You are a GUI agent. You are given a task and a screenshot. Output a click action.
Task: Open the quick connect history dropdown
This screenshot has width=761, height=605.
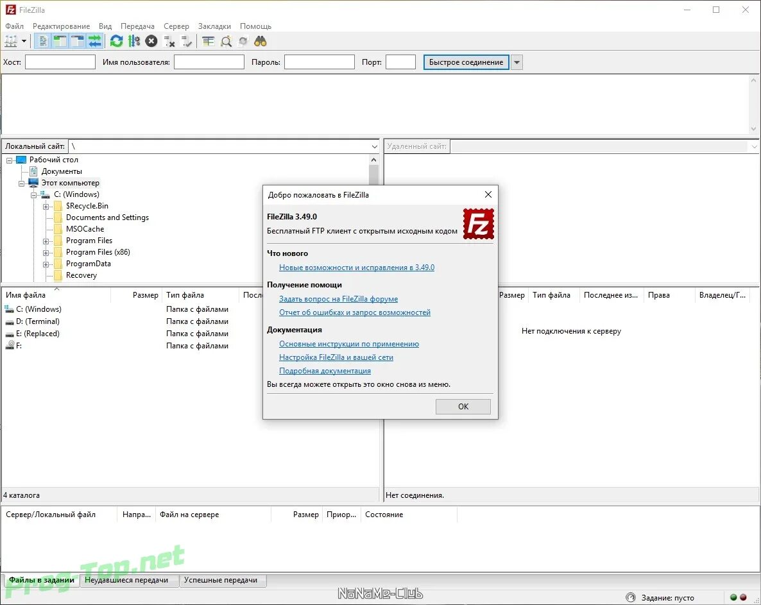coord(517,62)
